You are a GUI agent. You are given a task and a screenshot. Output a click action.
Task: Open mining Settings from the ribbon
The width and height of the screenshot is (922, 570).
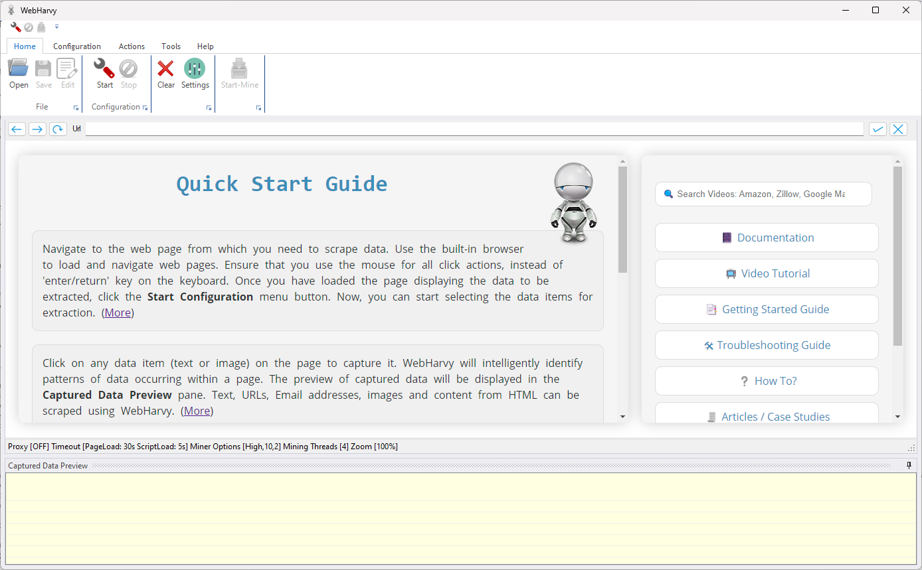[x=195, y=73]
